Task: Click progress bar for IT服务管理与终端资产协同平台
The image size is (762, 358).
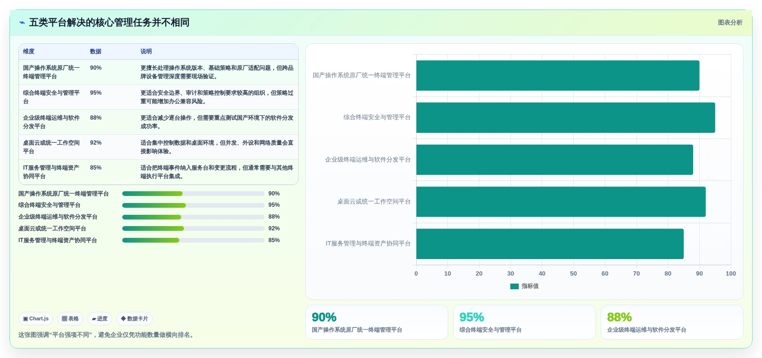Action: point(193,240)
